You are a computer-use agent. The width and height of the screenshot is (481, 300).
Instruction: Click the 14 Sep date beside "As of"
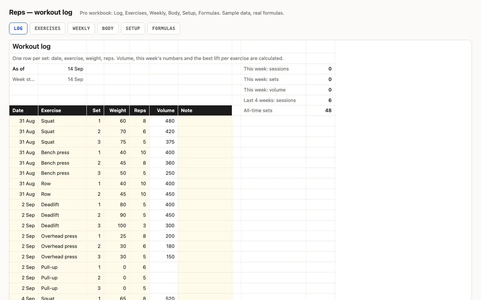[62, 69]
